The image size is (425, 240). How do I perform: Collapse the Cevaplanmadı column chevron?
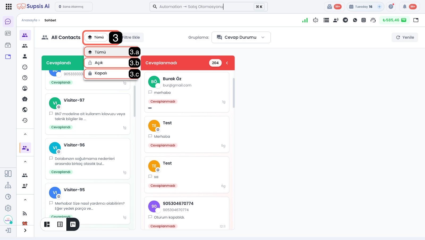227,63
